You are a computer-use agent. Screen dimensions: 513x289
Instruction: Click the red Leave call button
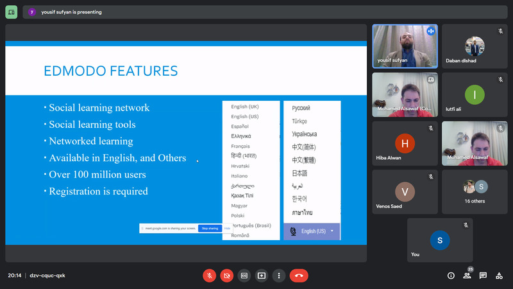pyautogui.click(x=299, y=276)
